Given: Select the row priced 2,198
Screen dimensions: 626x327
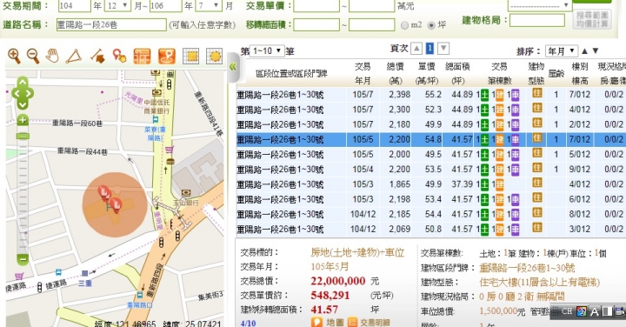Looking at the screenshot, I should pyautogui.click(x=431, y=199).
